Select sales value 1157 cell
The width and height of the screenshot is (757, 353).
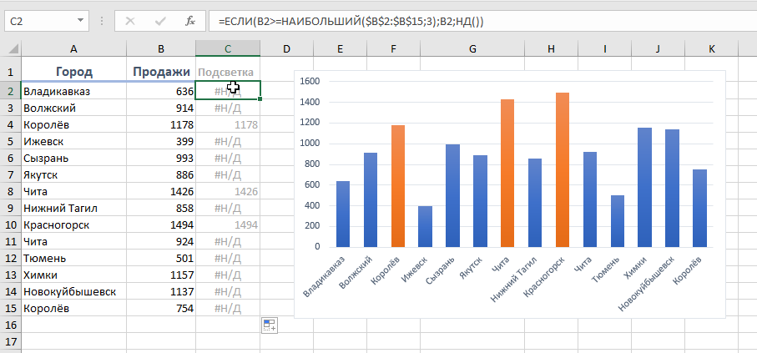[x=161, y=275]
